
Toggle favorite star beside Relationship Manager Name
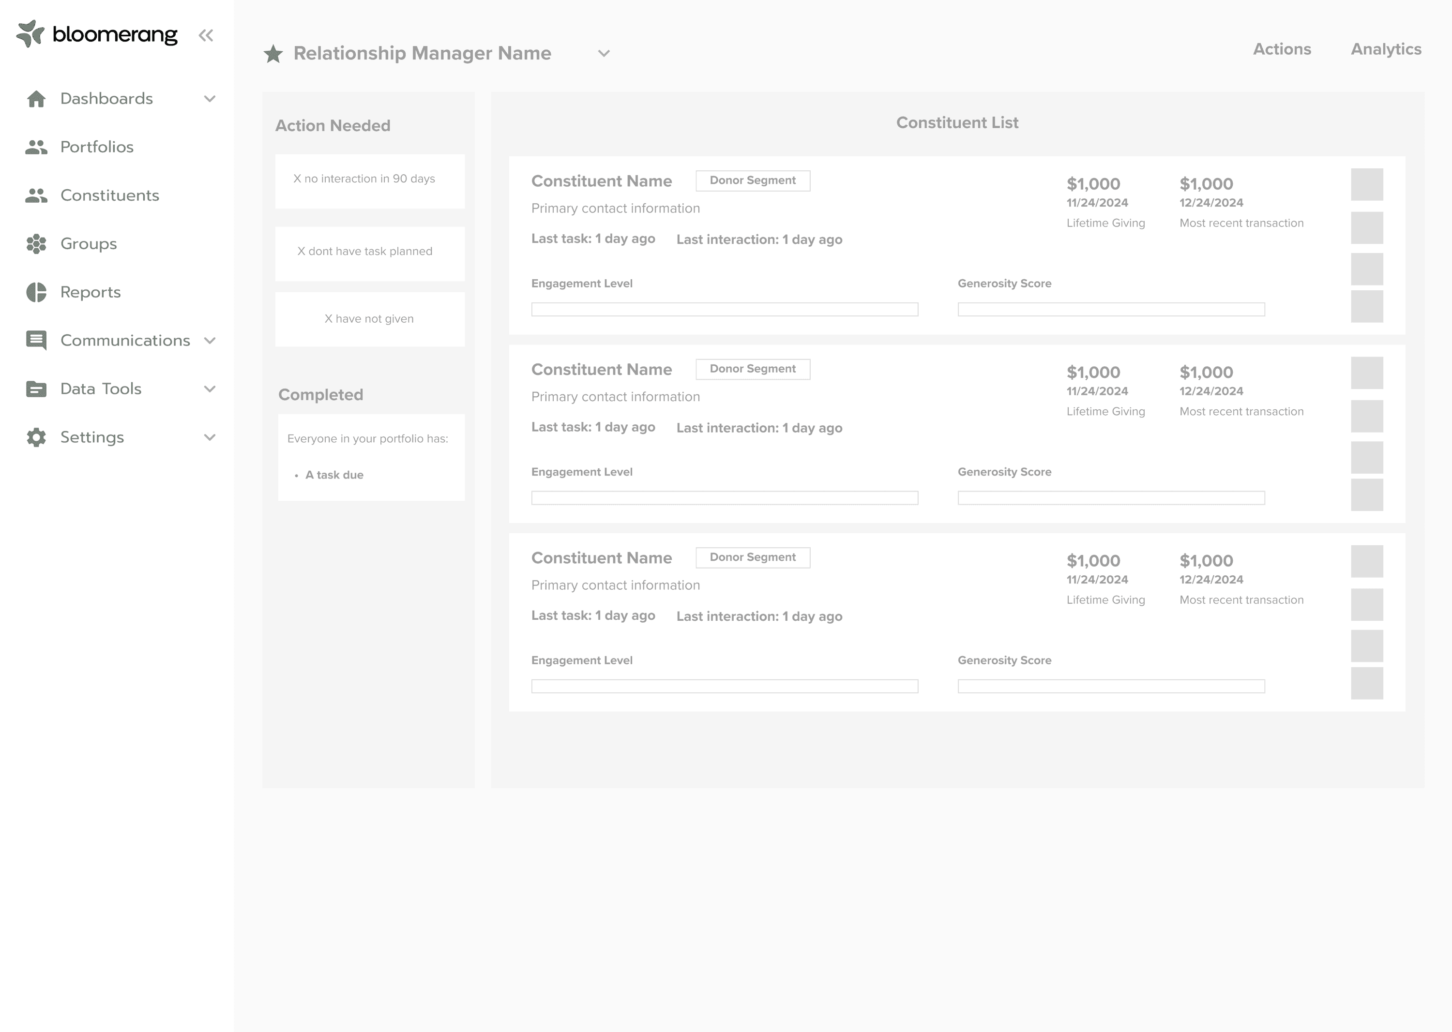(x=273, y=54)
